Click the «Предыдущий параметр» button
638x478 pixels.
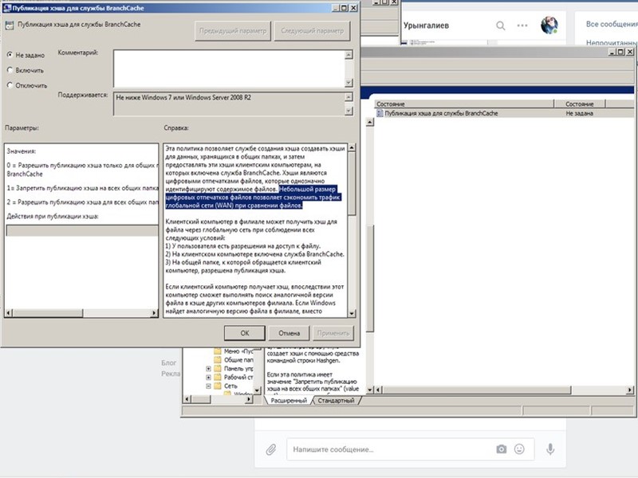pyautogui.click(x=233, y=31)
